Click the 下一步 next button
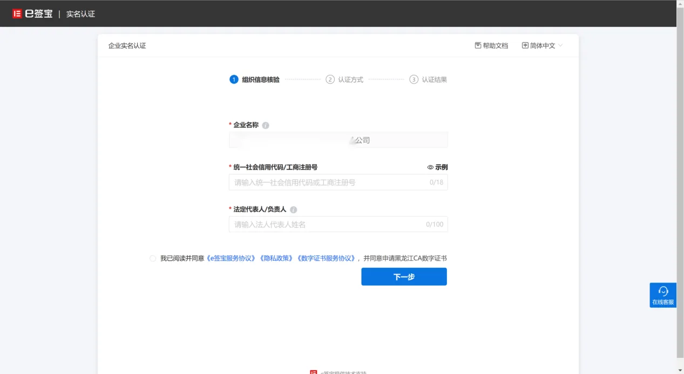The image size is (684, 374). 404,276
